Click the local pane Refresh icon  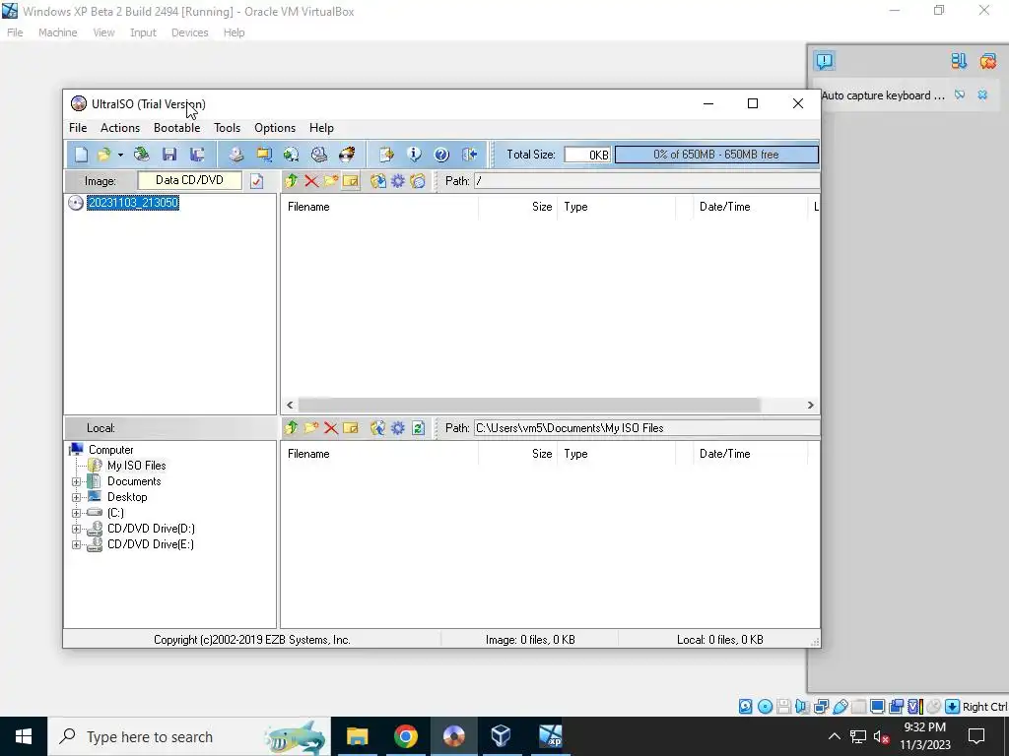tap(418, 427)
